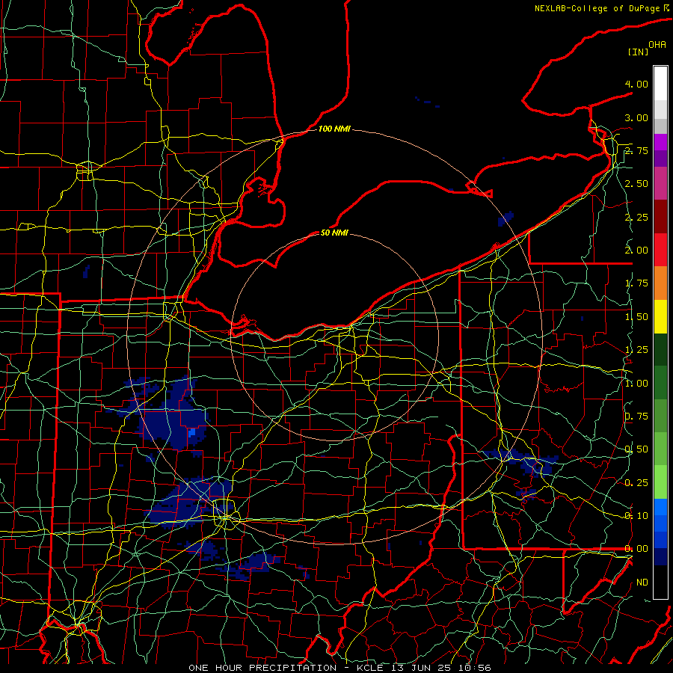Click the OHA product label
The image size is (673, 673).
coord(657,45)
